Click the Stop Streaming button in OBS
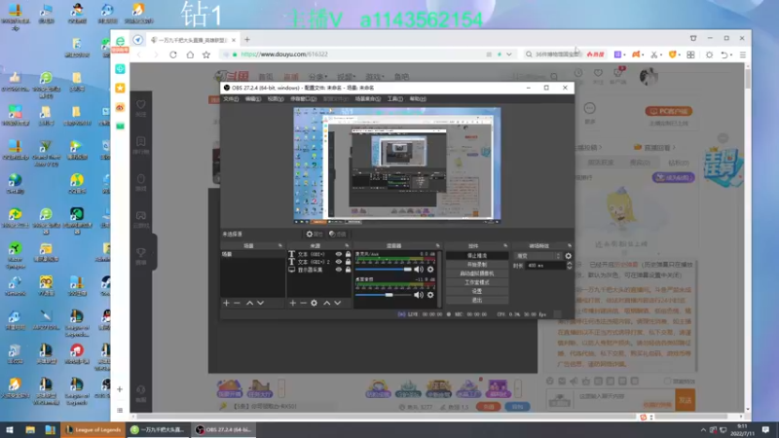This screenshot has width=779, height=438. [477, 256]
